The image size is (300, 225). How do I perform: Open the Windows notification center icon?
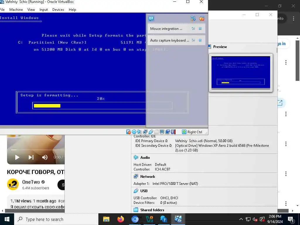(x=291, y=219)
